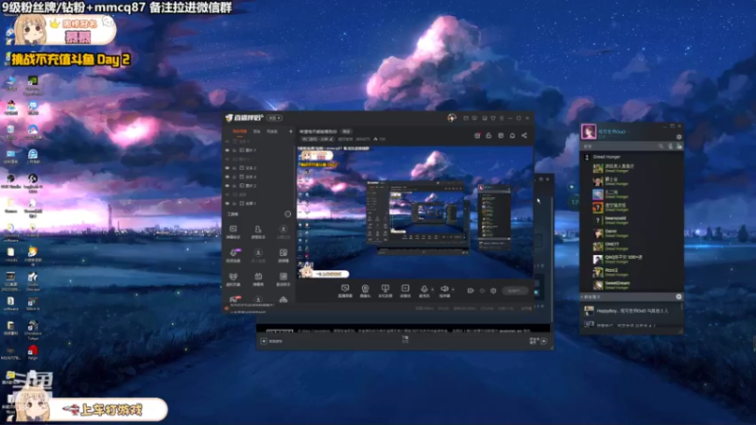The width and height of the screenshot is (756, 425).
Task: Select friend Garen in Steam list
Action: pyautogui.click(x=631, y=233)
